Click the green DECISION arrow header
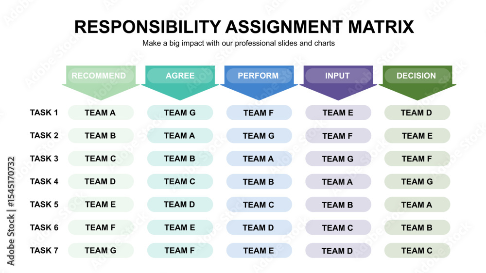 [x=417, y=82]
